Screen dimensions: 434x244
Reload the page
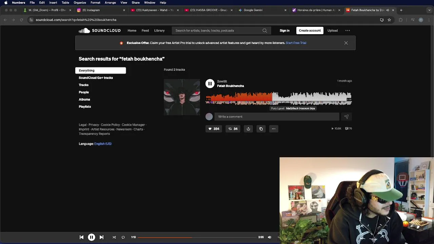(21, 20)
